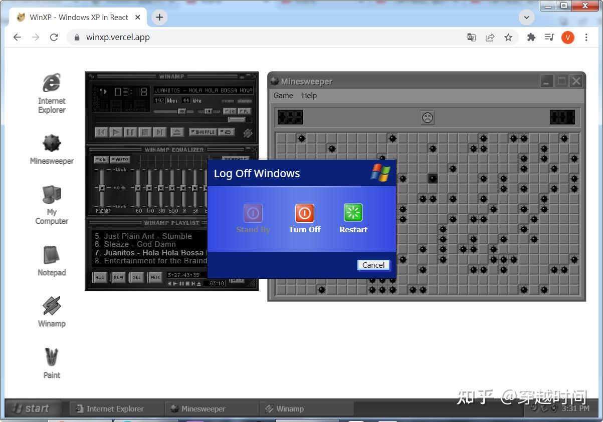Open the playlist SEL menu button
The width and height of the screenshot is (603, 422).
(136, 277)
